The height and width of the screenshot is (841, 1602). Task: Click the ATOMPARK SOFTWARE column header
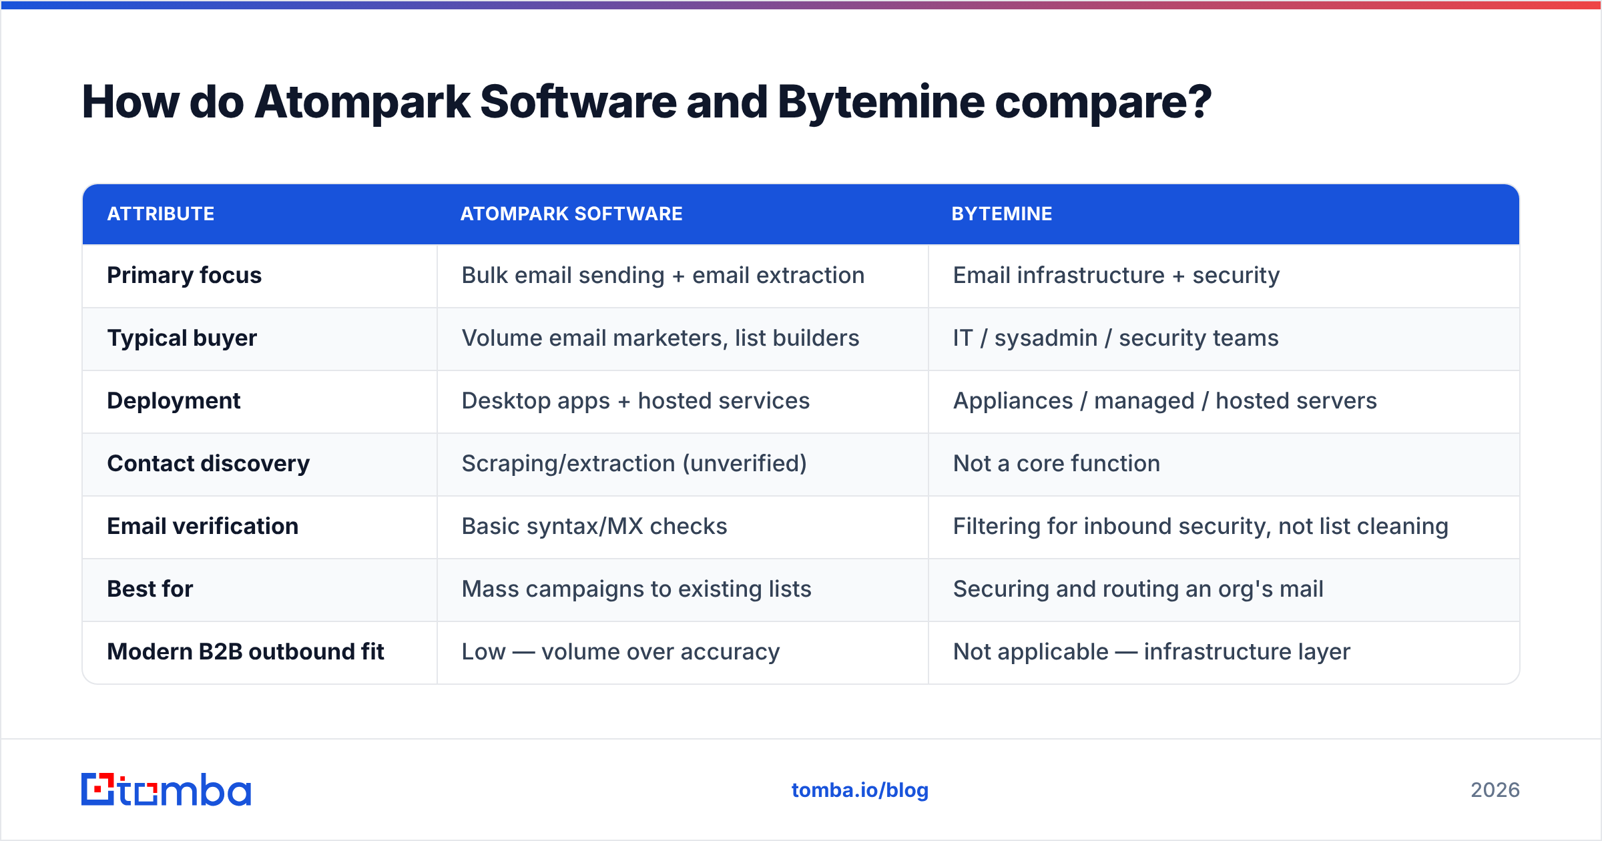(x=571, y=214)
